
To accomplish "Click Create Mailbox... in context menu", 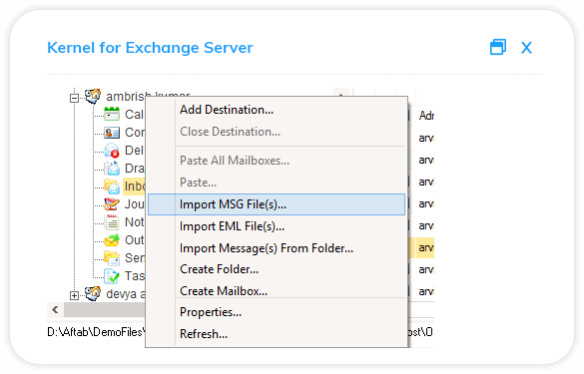I will pos(277,290).
